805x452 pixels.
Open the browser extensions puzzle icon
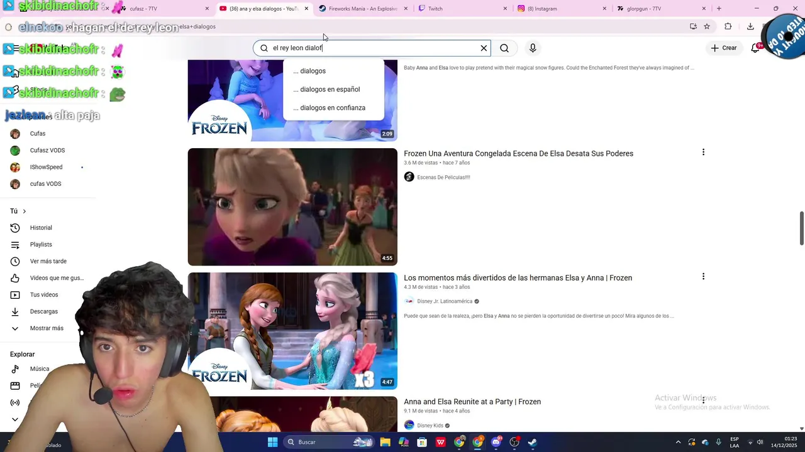tap(728, 26)
